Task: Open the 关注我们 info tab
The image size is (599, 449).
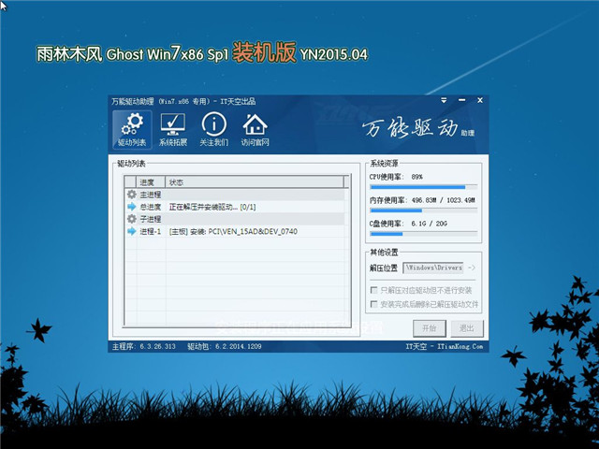Action: point(214,130)
